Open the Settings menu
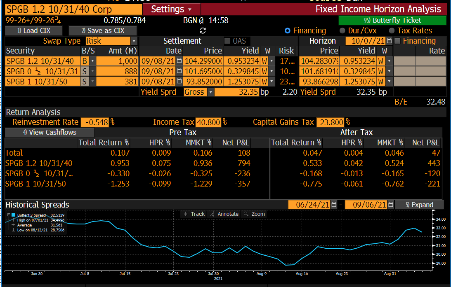The width and height of the screenshot is (451, 287). (x=171, y=9)
